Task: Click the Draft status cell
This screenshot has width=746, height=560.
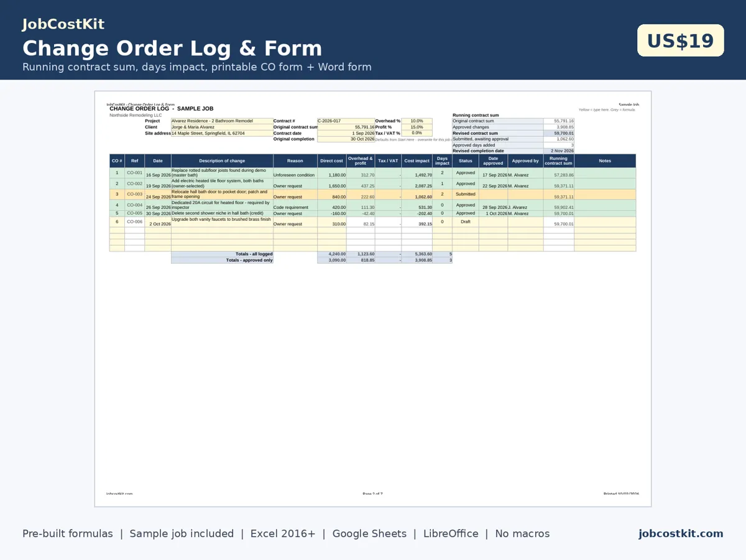Action: click(x=466, y=222)
